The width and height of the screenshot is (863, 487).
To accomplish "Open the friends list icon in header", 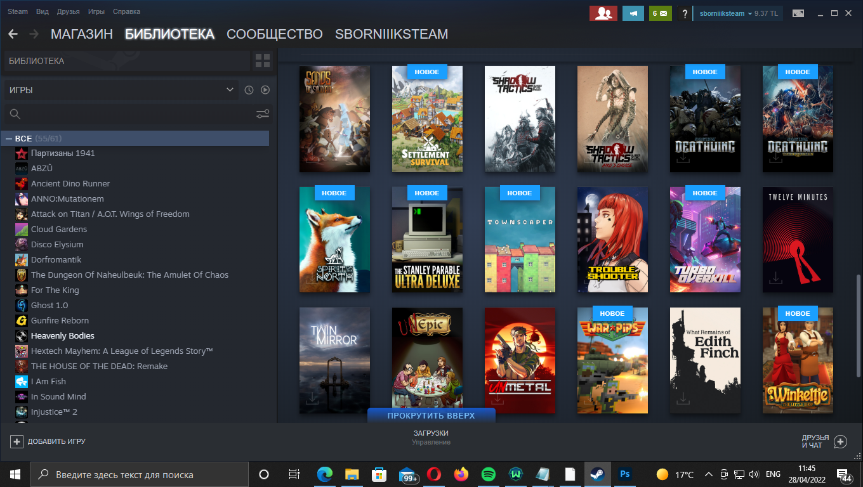I will coord(603,13).
